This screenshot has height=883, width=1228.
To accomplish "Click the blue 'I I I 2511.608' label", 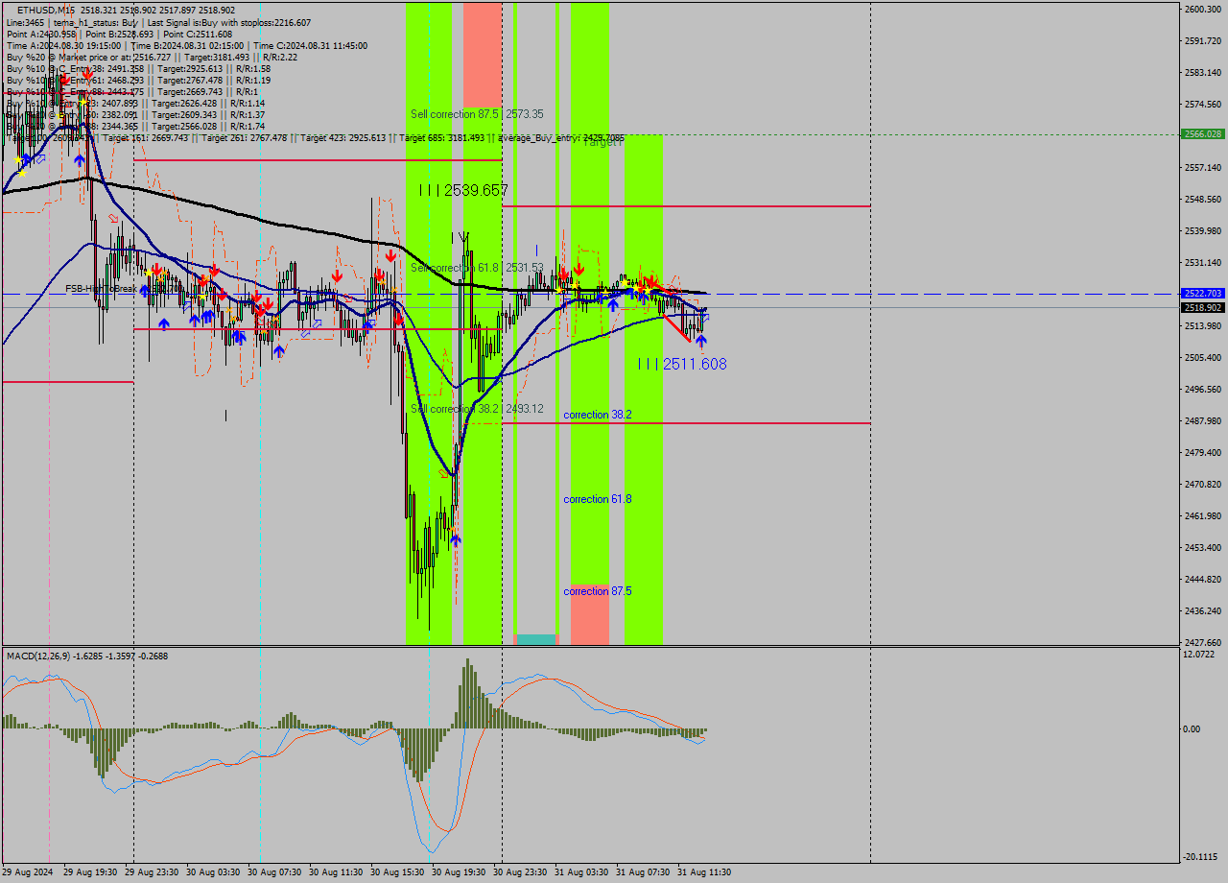I will (x=682, y=364).
